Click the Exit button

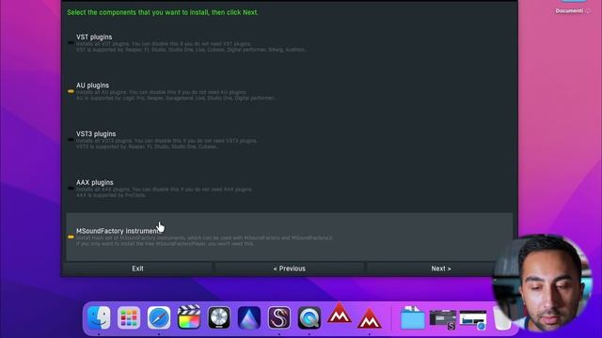pyautogui.click(x=137, y=269)
